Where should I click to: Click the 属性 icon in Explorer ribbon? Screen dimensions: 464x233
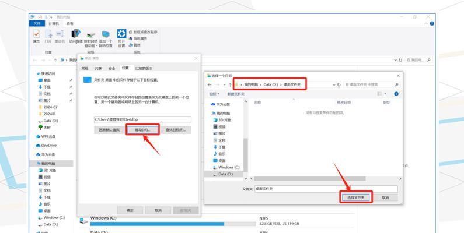point(36,36)
